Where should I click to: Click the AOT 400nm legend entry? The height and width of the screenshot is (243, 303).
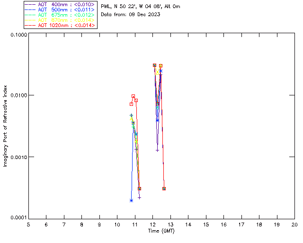tap(60, 4)
